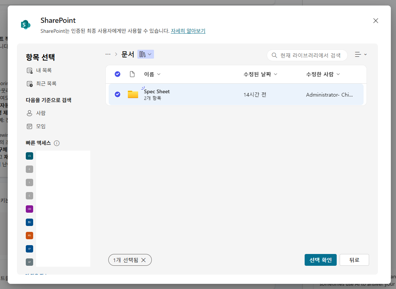
Task: Click the 14시간 전 modified time
Action: [x=255, y=94]
